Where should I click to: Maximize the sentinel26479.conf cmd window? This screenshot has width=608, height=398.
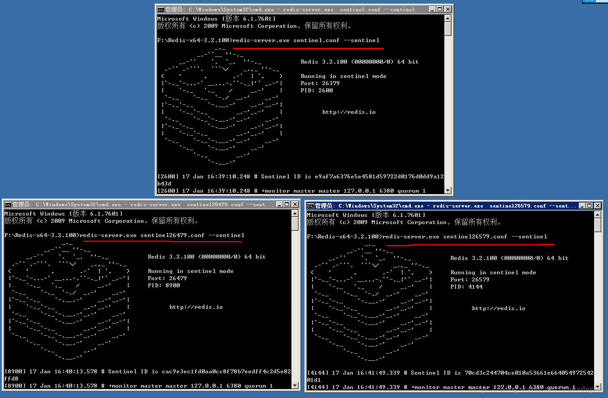(x=287, y=204)
